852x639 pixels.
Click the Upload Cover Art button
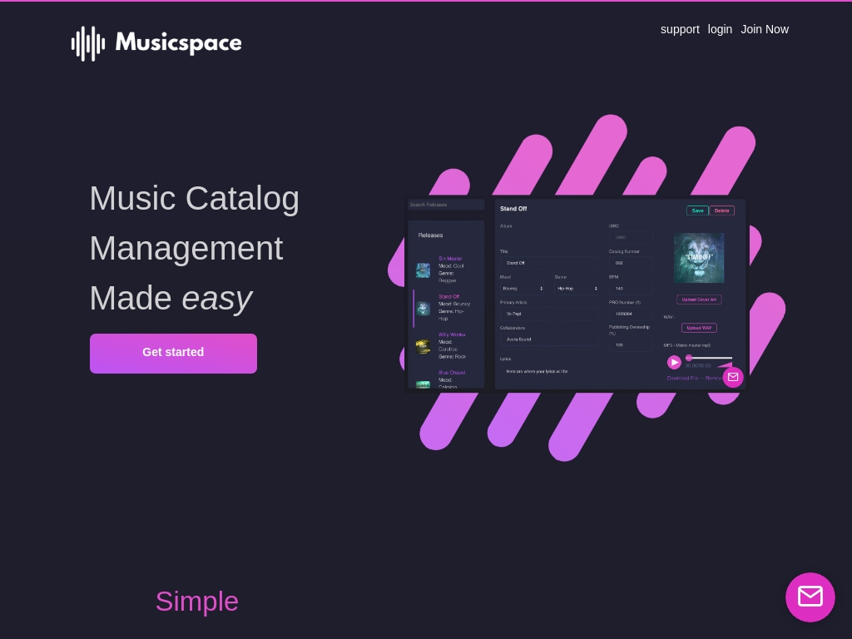pos(699,300)
